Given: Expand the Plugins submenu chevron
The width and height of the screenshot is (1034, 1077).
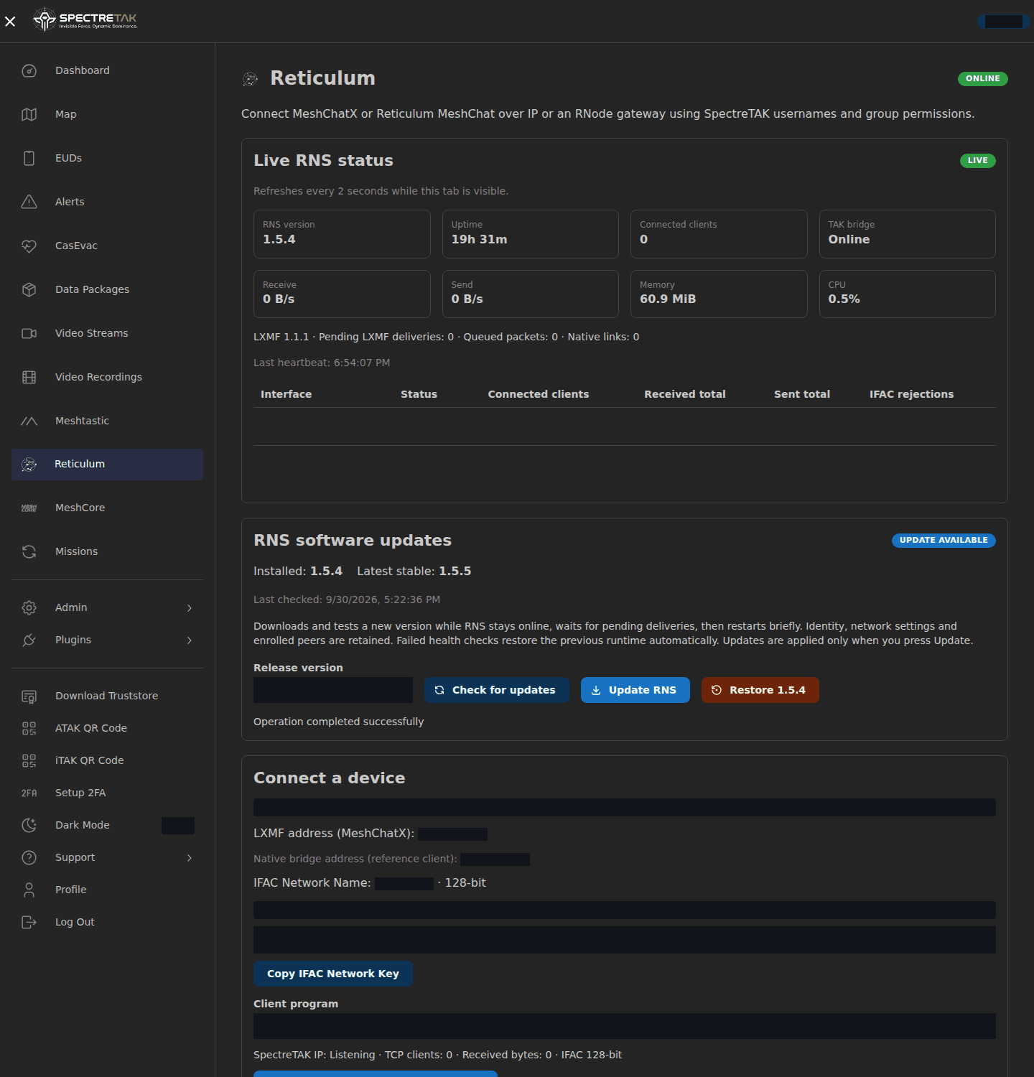Looking at the screenshot, I should (190, 640).
